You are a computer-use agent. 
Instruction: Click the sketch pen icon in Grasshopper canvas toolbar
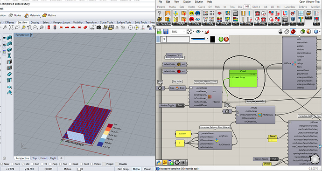tap(207, 32)
